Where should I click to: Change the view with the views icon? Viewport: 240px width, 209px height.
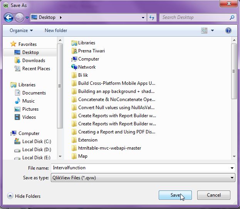[x=204, y=30]
